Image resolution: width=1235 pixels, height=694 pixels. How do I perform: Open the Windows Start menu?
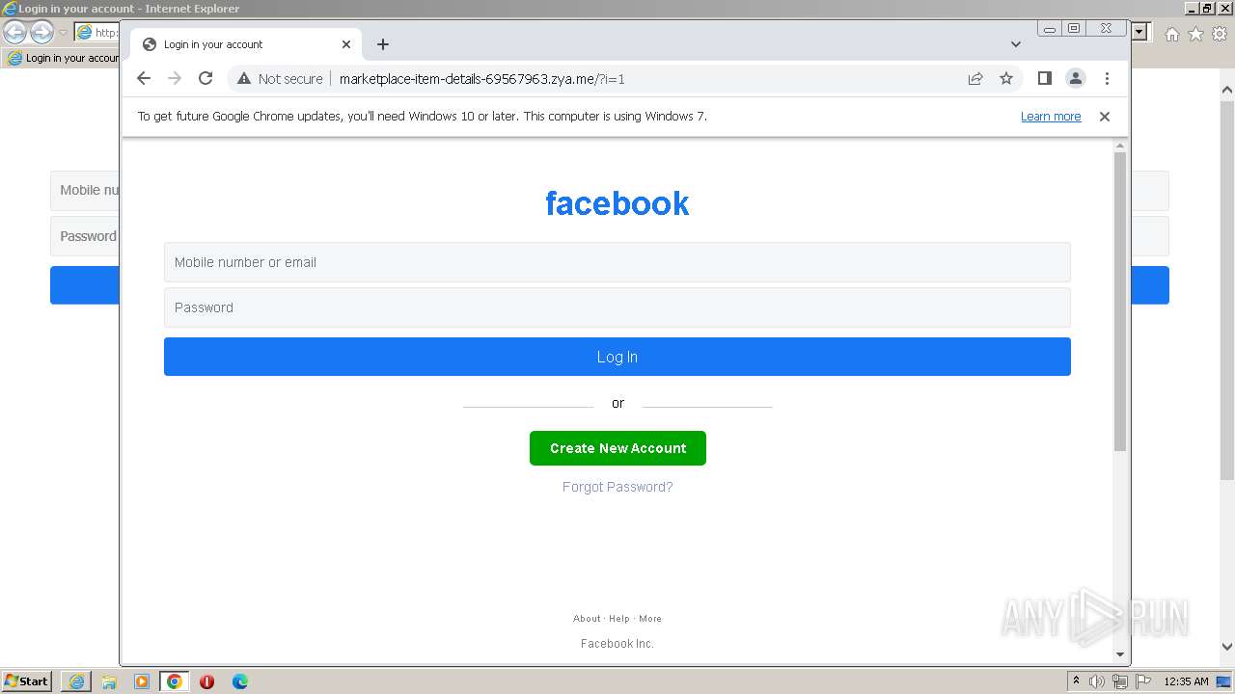[26, 681]
